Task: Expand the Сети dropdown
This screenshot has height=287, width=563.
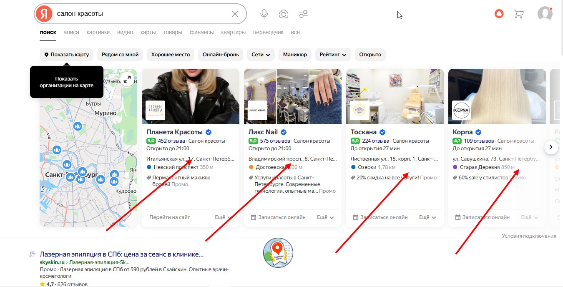Action: tap(261, 55)
